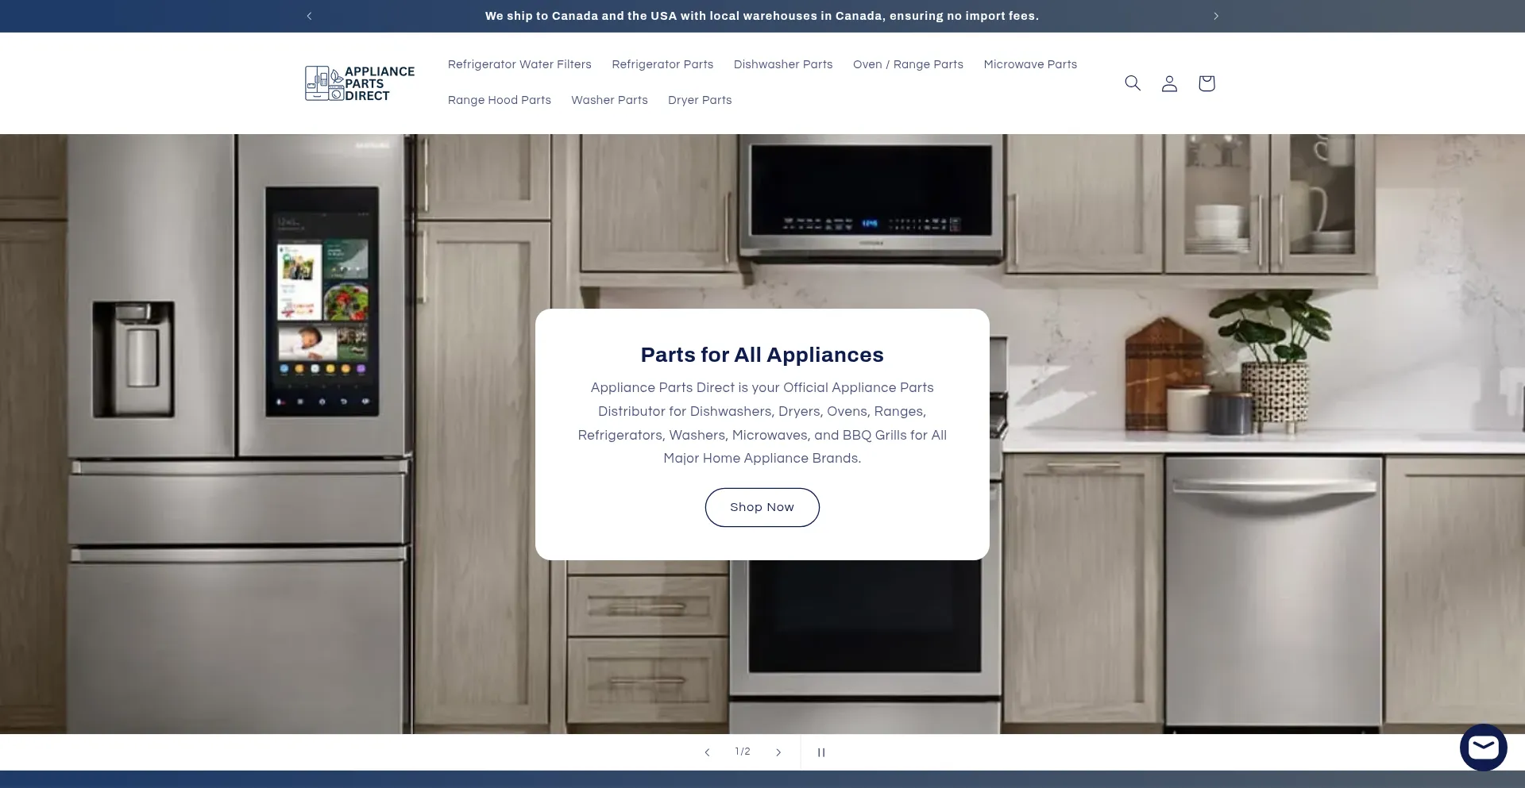The image size is (1525, 788).
Task: Go to Microwave Parts page
Action: click(1030, 64)
